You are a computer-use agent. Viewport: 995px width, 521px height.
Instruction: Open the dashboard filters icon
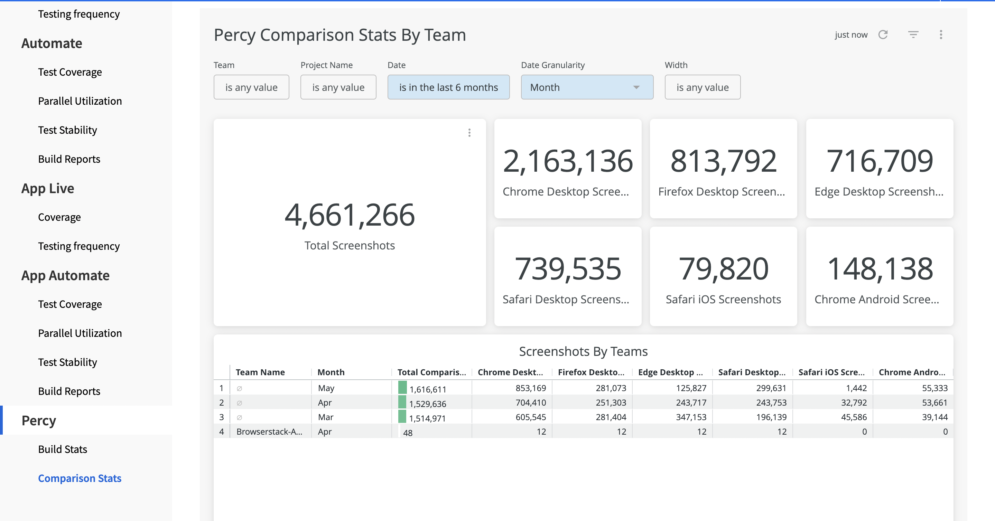pyautogui.click(x=913, y=35)
